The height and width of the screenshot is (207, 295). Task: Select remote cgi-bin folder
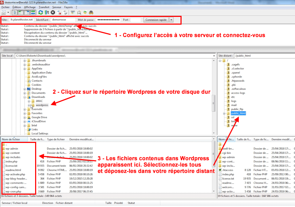pyautogui.click(x=226, y=153)
